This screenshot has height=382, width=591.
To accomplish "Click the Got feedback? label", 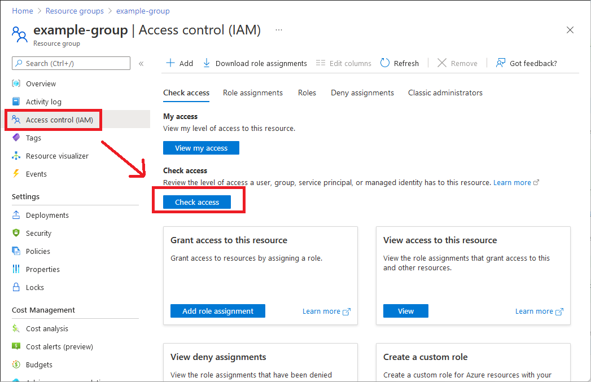I will click(533, 63).
